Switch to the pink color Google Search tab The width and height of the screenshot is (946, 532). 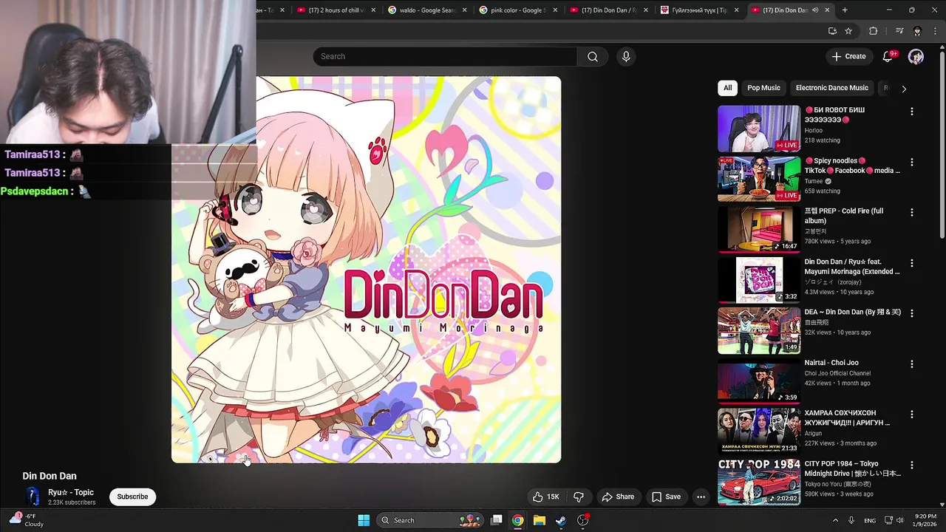pyautogui.click(x=517, y=10)
